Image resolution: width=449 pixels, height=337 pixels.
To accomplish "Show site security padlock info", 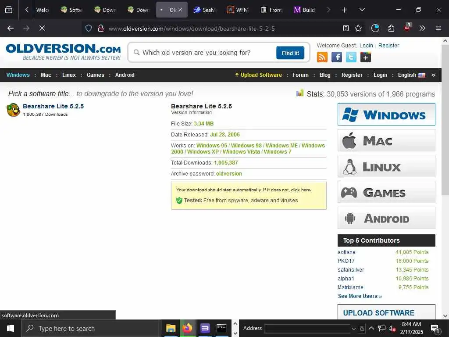I will coord(101,28).
